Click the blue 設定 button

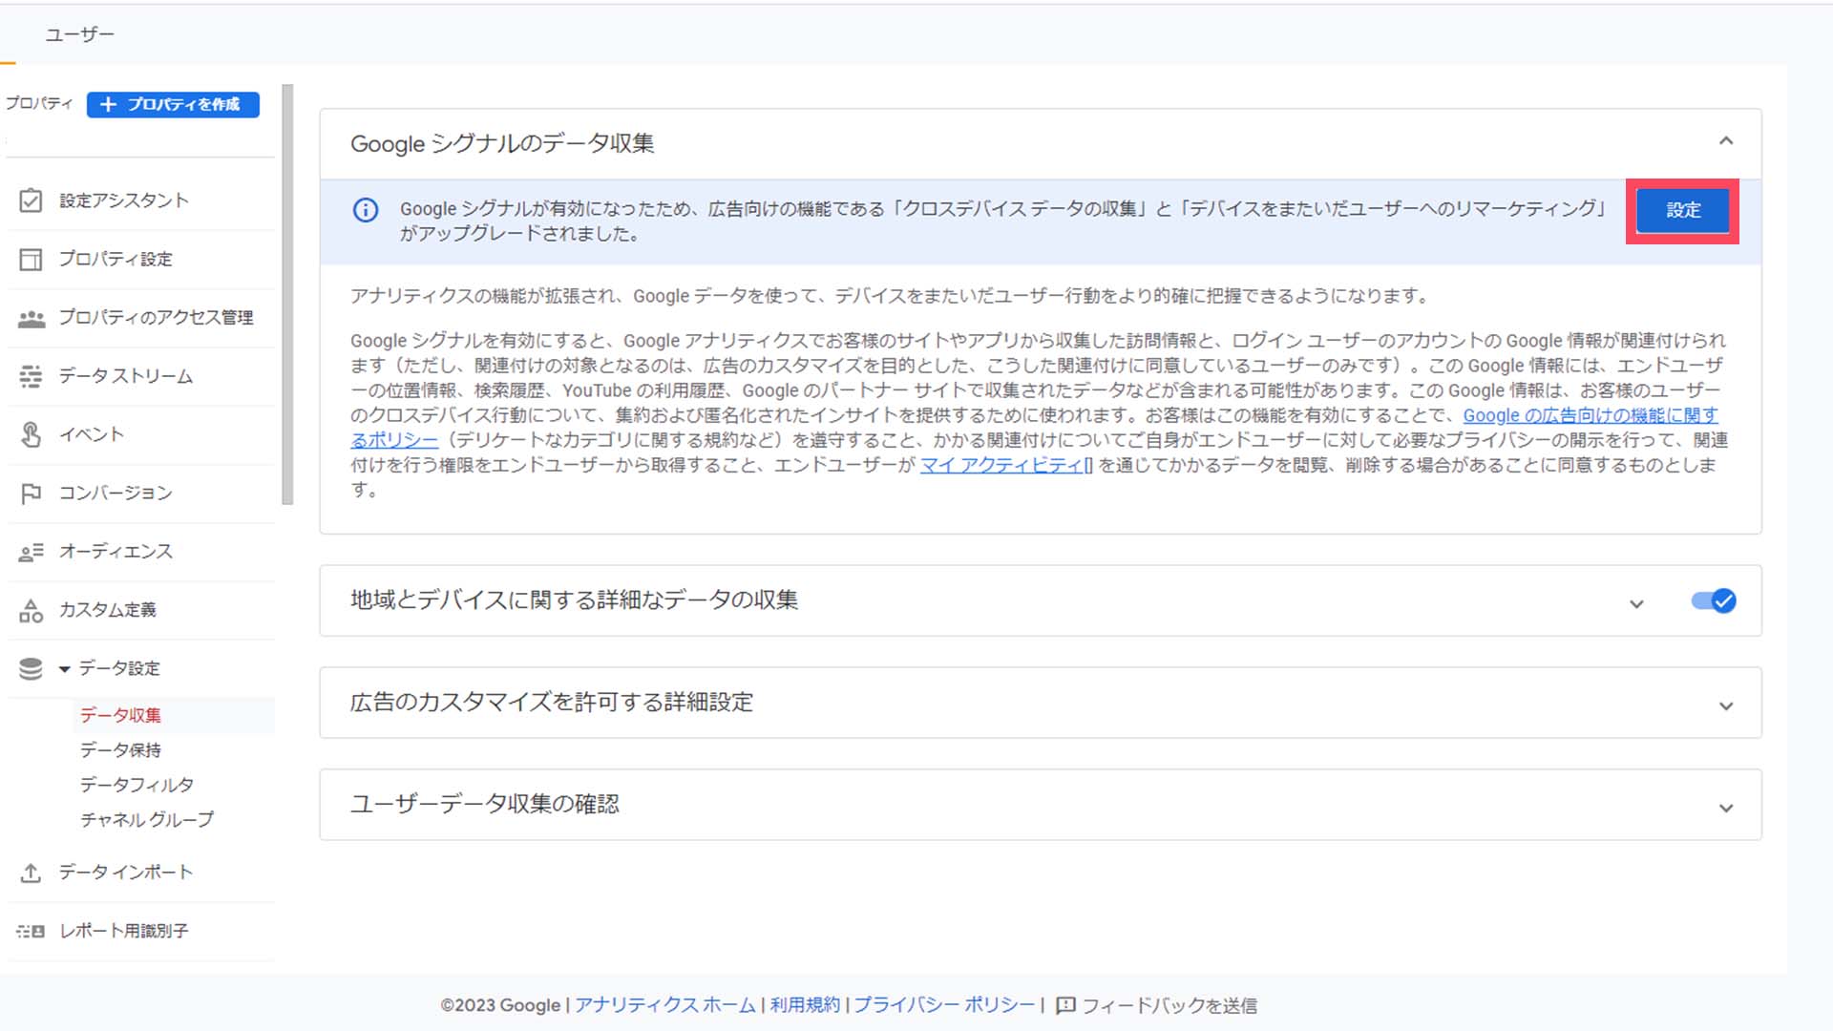click(x=1683, y=210)
